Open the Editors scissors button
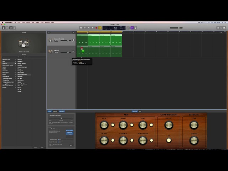The image size is (228, 171). pyautogui.click(x=14, y=28)
